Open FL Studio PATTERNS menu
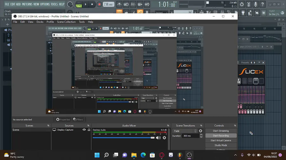This screenshot has width=286, height=160. point(27,4)
